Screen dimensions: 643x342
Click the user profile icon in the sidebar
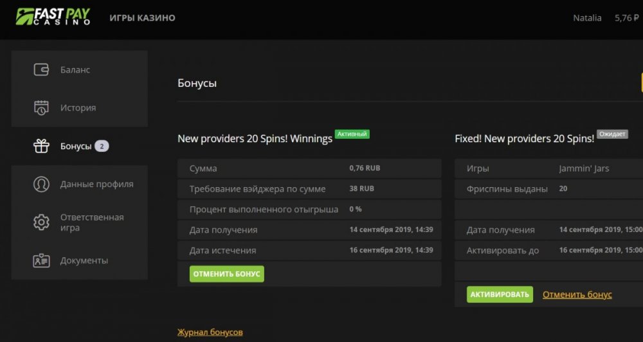(x=41, y=184)
